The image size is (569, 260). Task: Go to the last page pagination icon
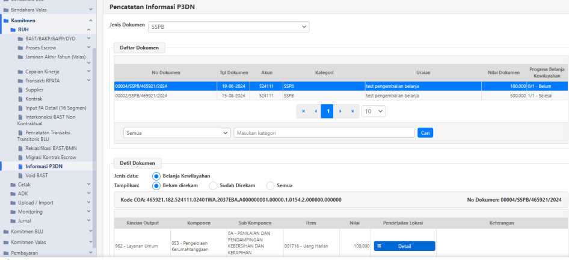(x=352, y=111)
